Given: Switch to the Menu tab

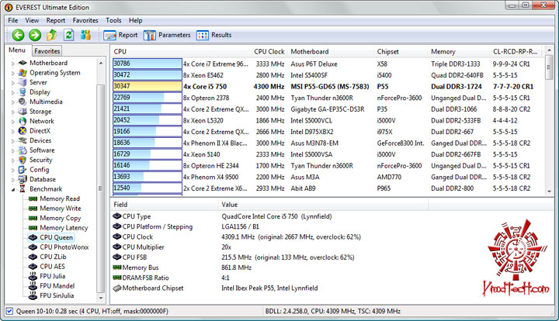Looking at the screenshot, I should pyautogui.click(x=17, y=50).
